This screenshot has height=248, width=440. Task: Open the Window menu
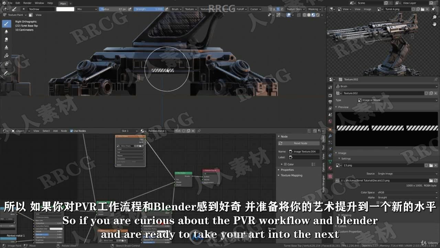point(39,3)
